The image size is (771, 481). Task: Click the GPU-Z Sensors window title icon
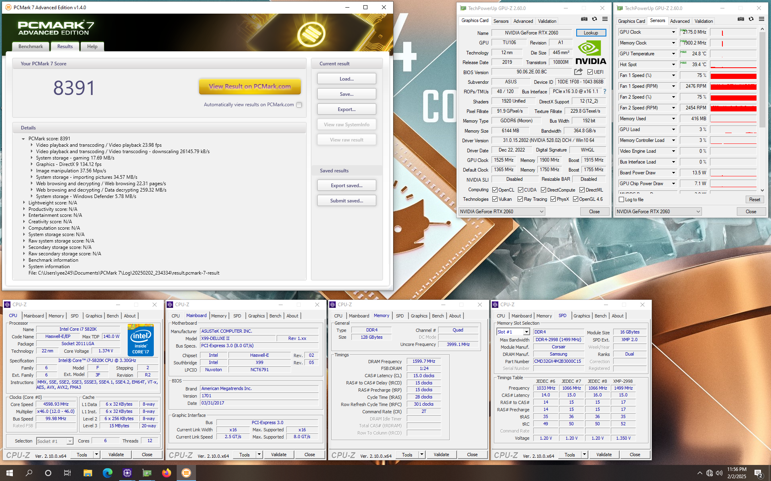[620, 8]
